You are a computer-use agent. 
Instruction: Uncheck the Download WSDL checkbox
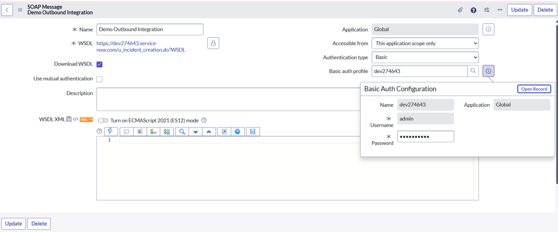tap(99, 64)
